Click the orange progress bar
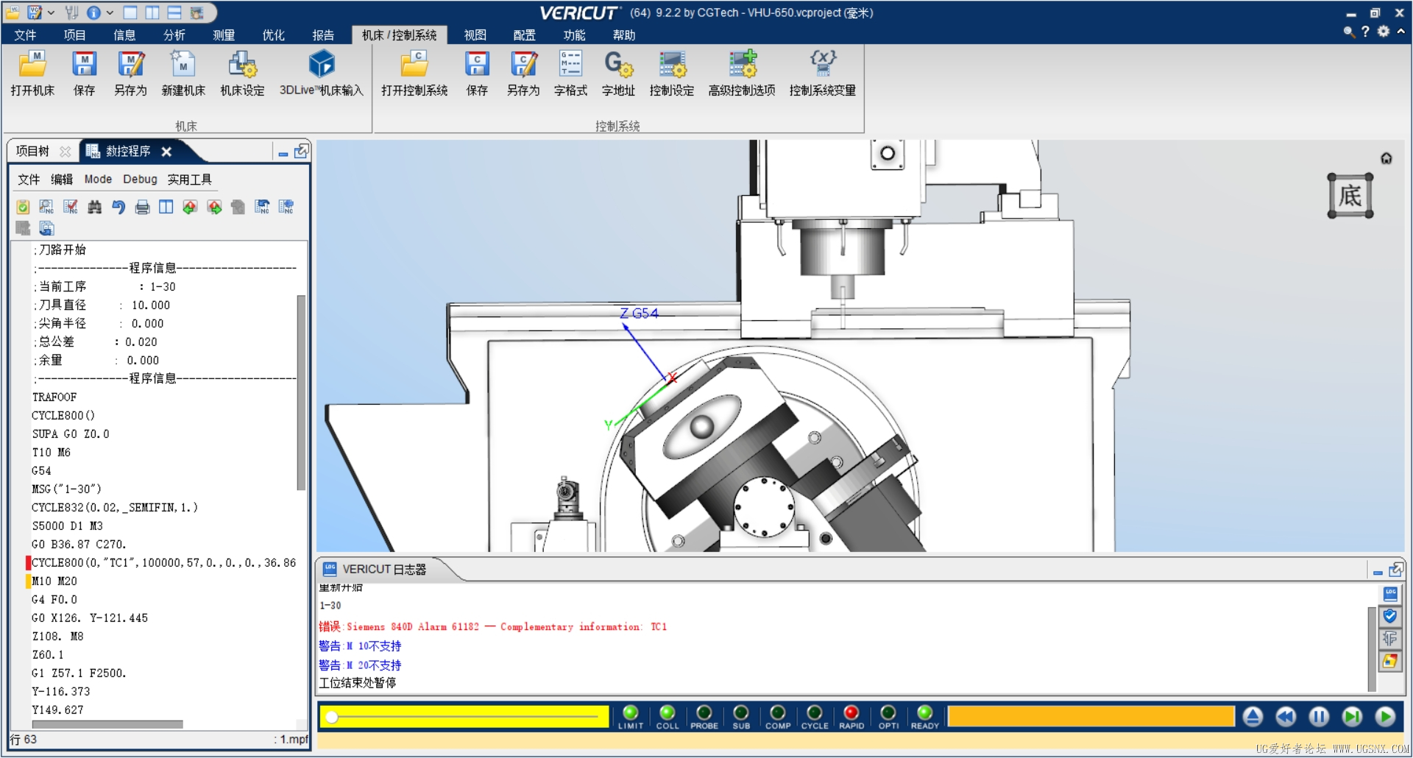Viewport: 1413px width, 758px height. click(1091, 716)
